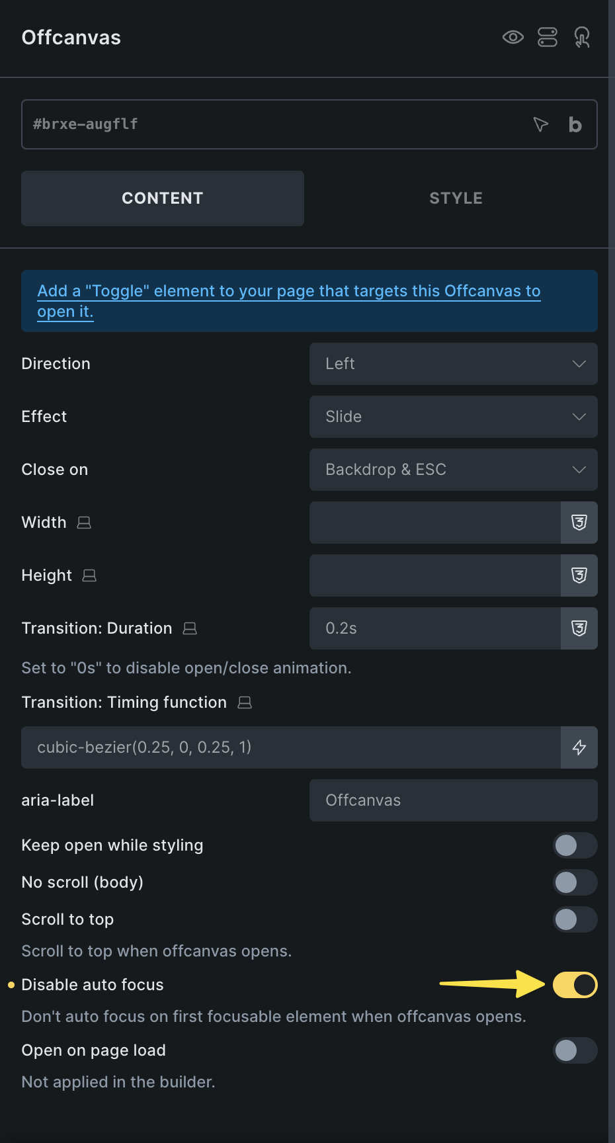Open the Direction dropdown set to Left
This screenshot has height=1143, width=615.
454,364
